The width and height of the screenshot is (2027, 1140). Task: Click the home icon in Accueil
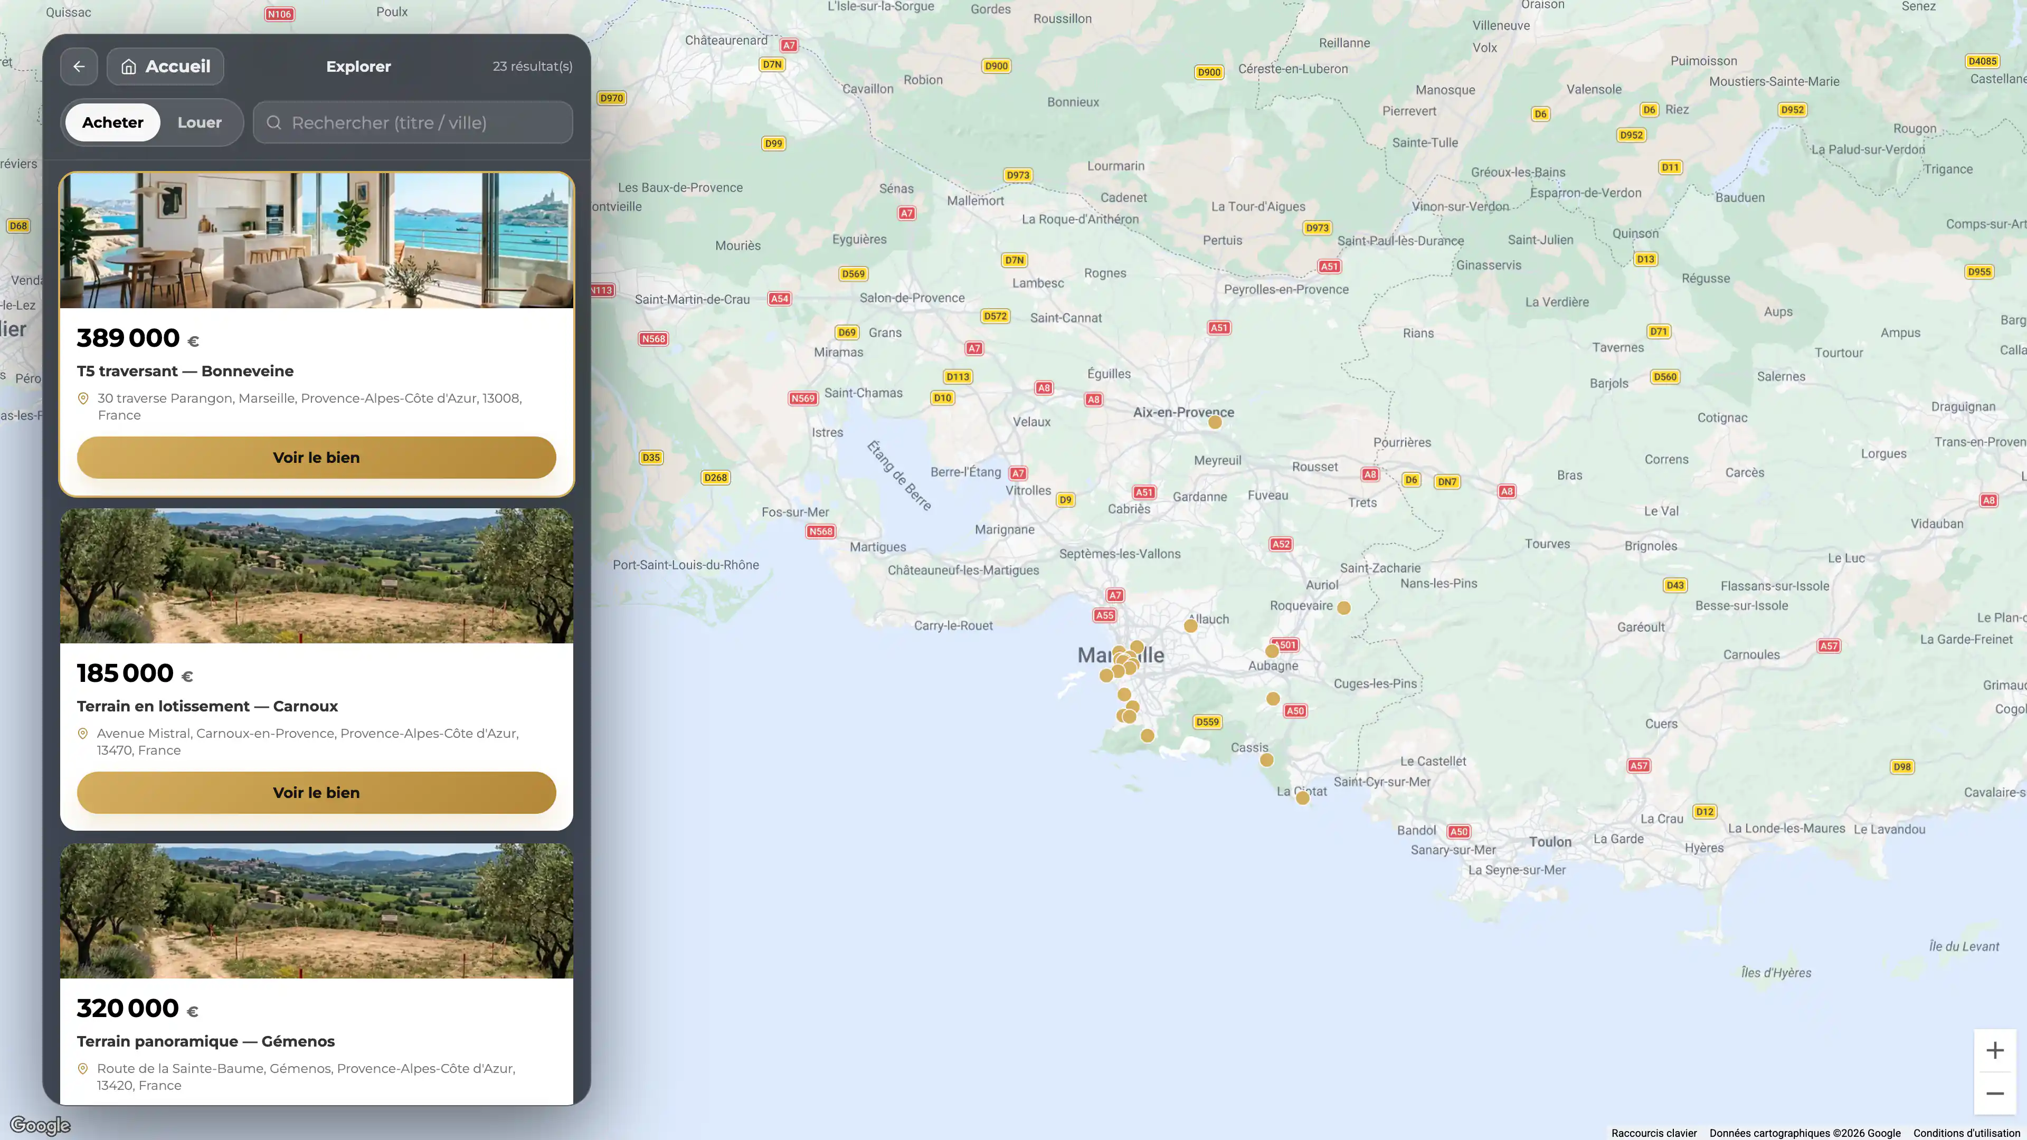[x=130, y=66]
